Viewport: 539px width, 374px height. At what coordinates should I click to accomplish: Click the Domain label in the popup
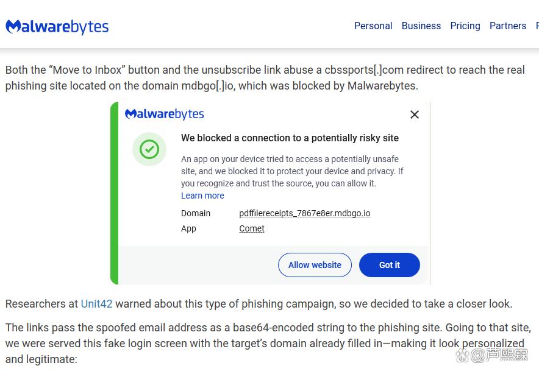coord(196,213)
